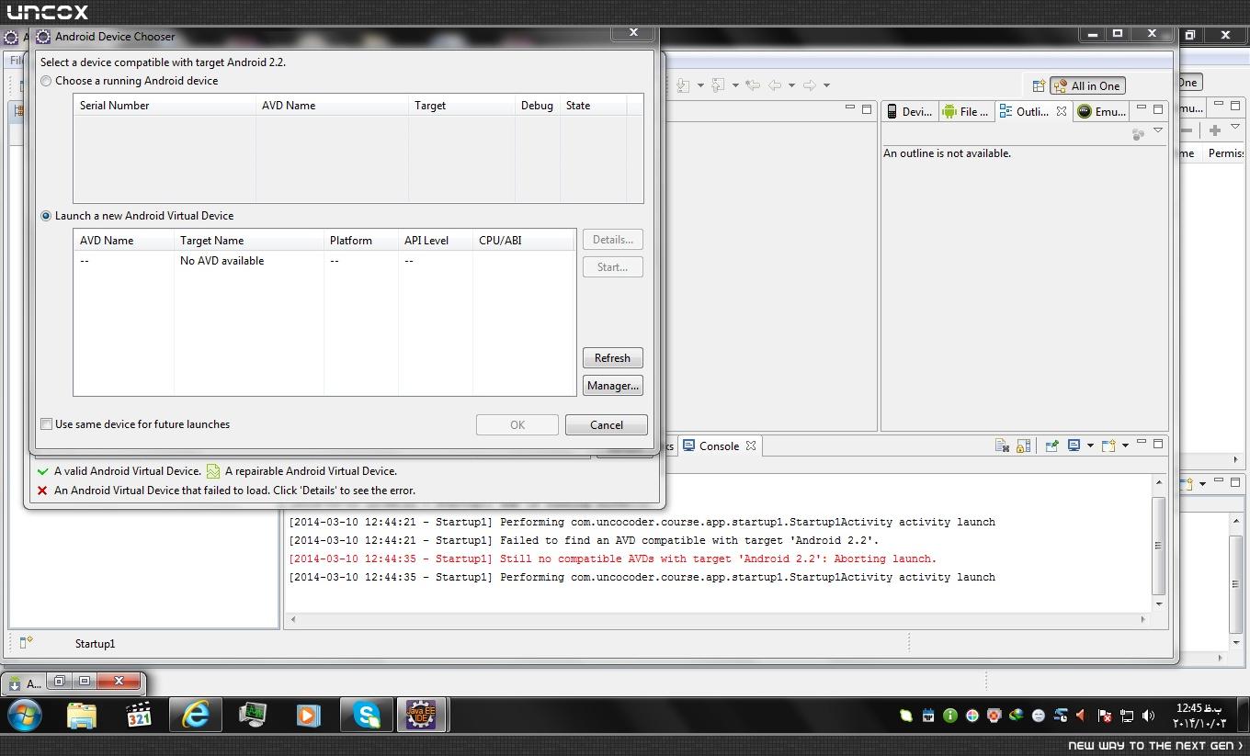This screenshot has width=1250, height=756.
Task: Click the Refresh button in Device Chooser
Action: click(612, 358)
